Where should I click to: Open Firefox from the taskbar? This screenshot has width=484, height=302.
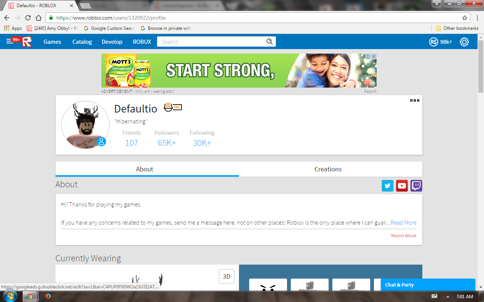(x=48, y=296)
